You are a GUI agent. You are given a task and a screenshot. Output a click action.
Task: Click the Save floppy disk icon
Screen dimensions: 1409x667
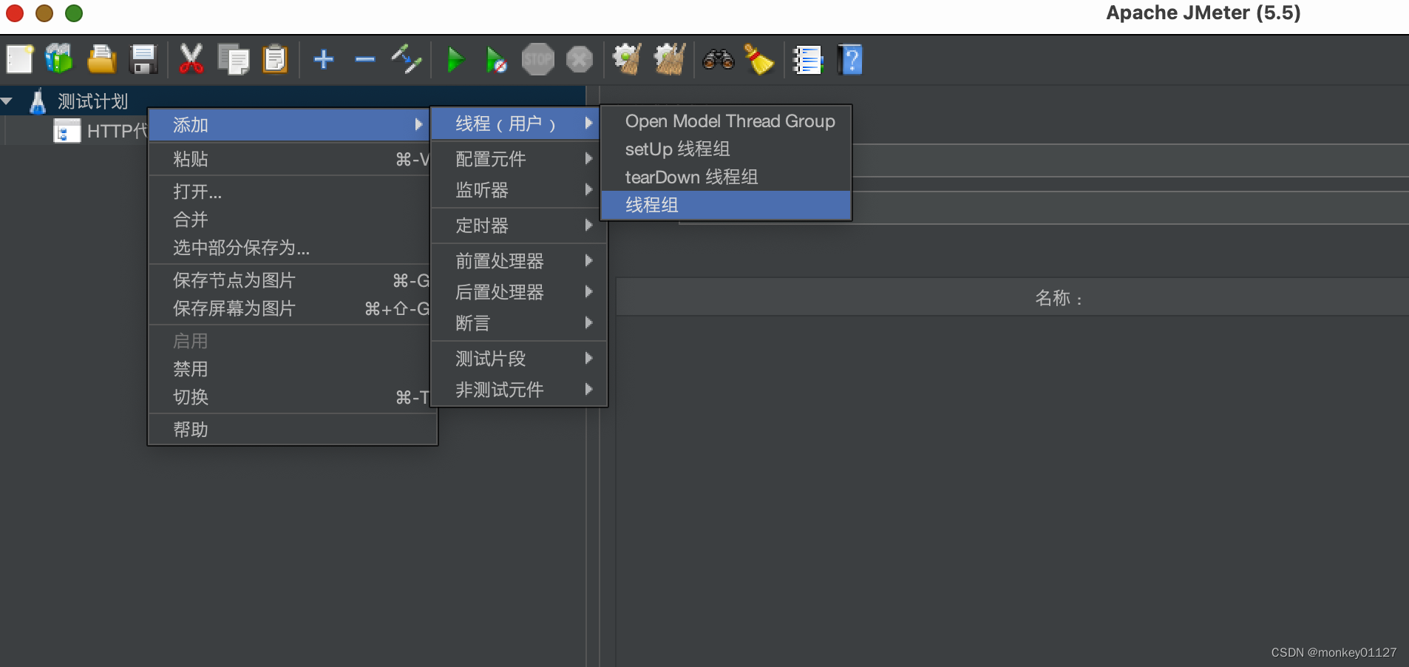143,59
